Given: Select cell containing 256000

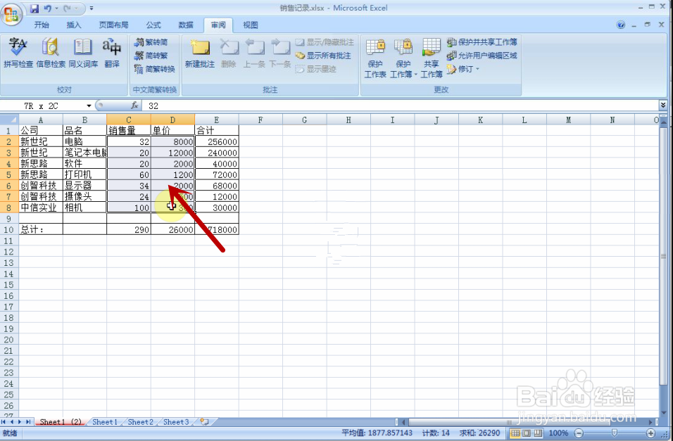Looking at the screenshot, I should 217,141.
